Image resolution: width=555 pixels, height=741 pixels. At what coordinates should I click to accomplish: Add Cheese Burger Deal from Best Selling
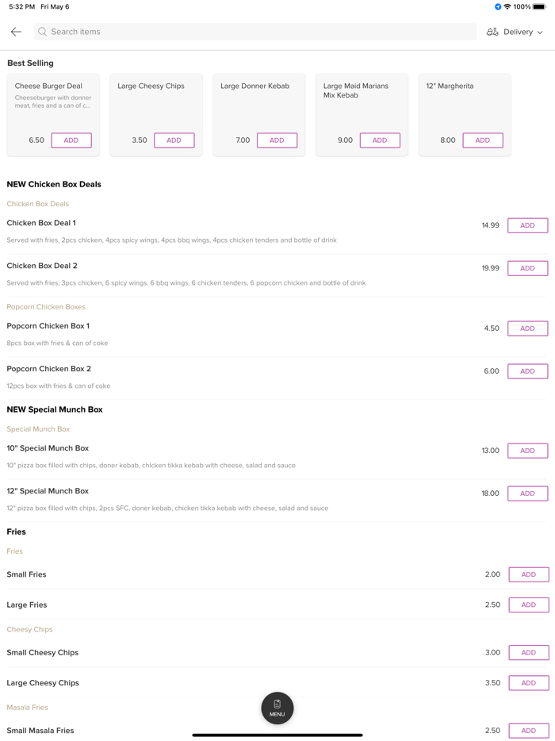[x=71, y=140]
